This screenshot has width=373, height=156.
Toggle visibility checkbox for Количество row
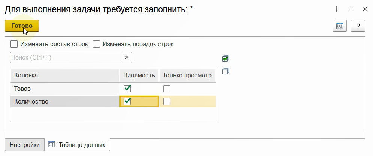[x=127, y=101]
